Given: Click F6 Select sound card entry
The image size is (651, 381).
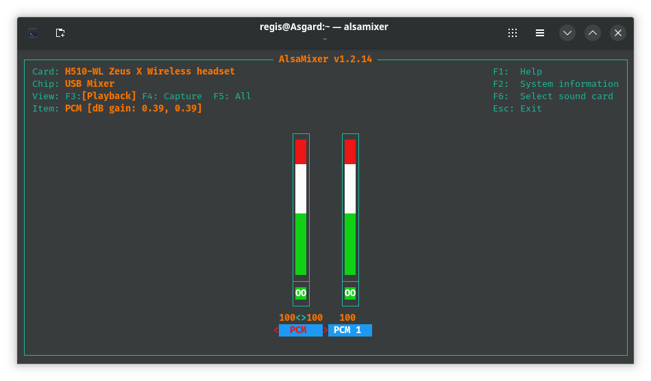Looking at the screenshot, I should 553,96.
